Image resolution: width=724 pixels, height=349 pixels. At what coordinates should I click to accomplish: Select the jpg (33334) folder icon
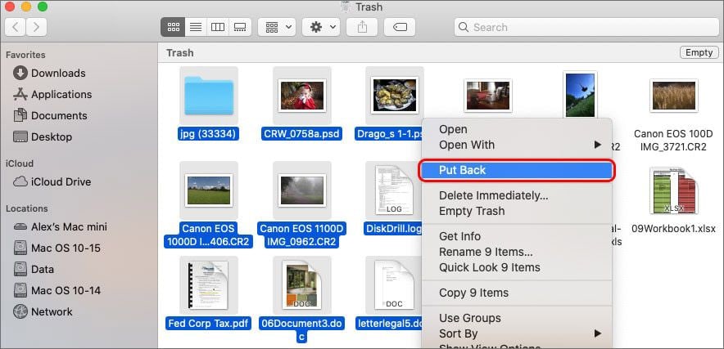click(x=209, y=96)
